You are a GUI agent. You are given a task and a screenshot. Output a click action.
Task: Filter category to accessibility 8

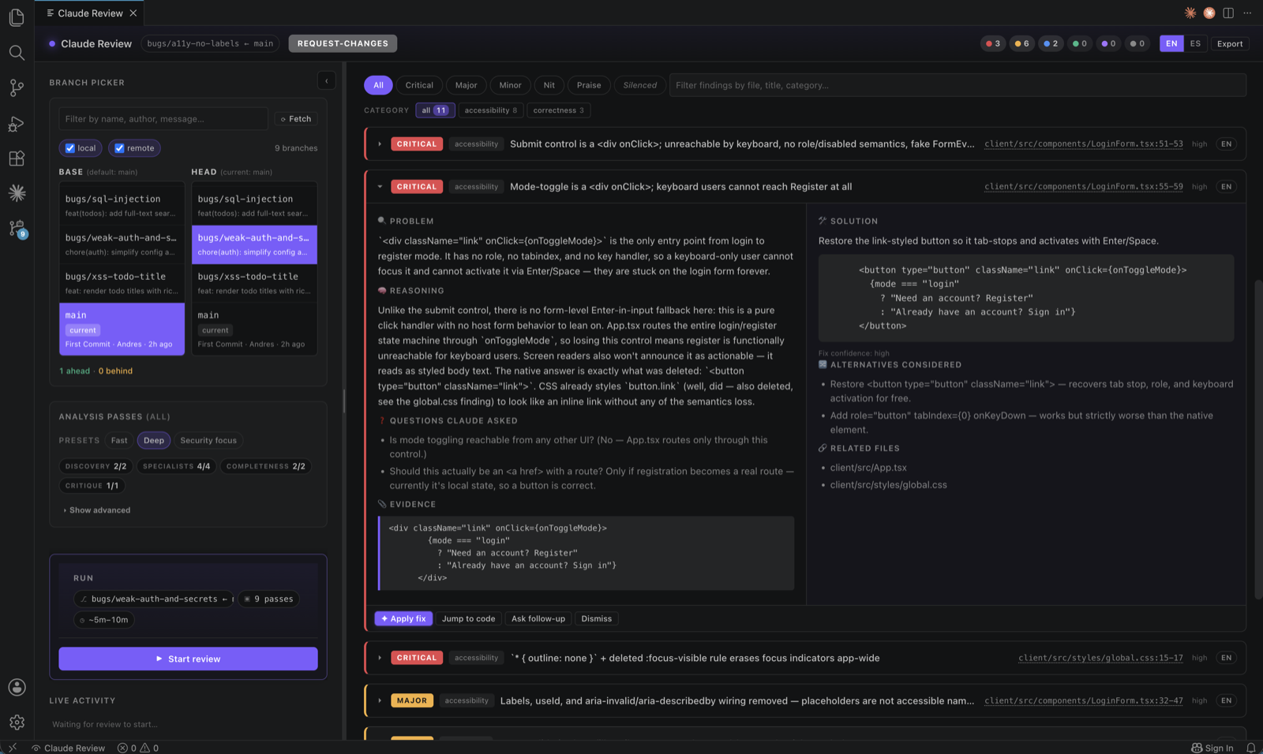click(491, 110)
